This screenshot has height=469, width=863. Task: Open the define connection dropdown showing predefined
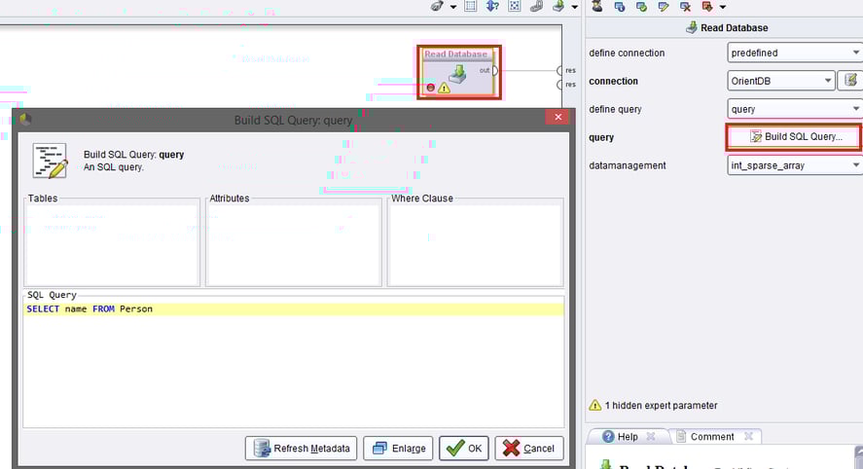pyautogui.click(x=795, y=53)
